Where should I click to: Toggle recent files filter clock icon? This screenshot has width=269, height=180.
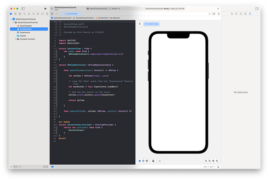(44, 167)
